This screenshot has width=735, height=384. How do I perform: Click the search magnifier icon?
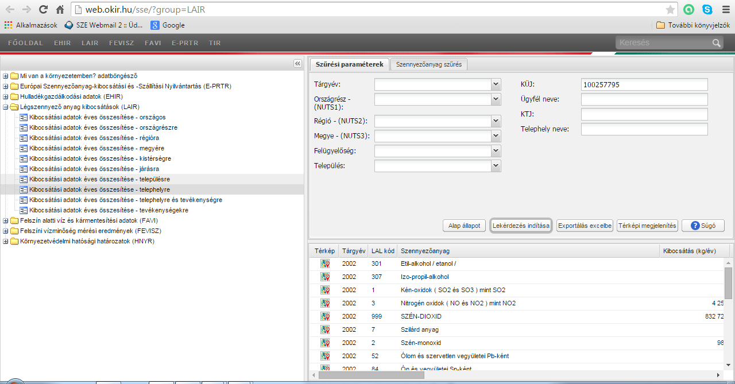point(717,43)
